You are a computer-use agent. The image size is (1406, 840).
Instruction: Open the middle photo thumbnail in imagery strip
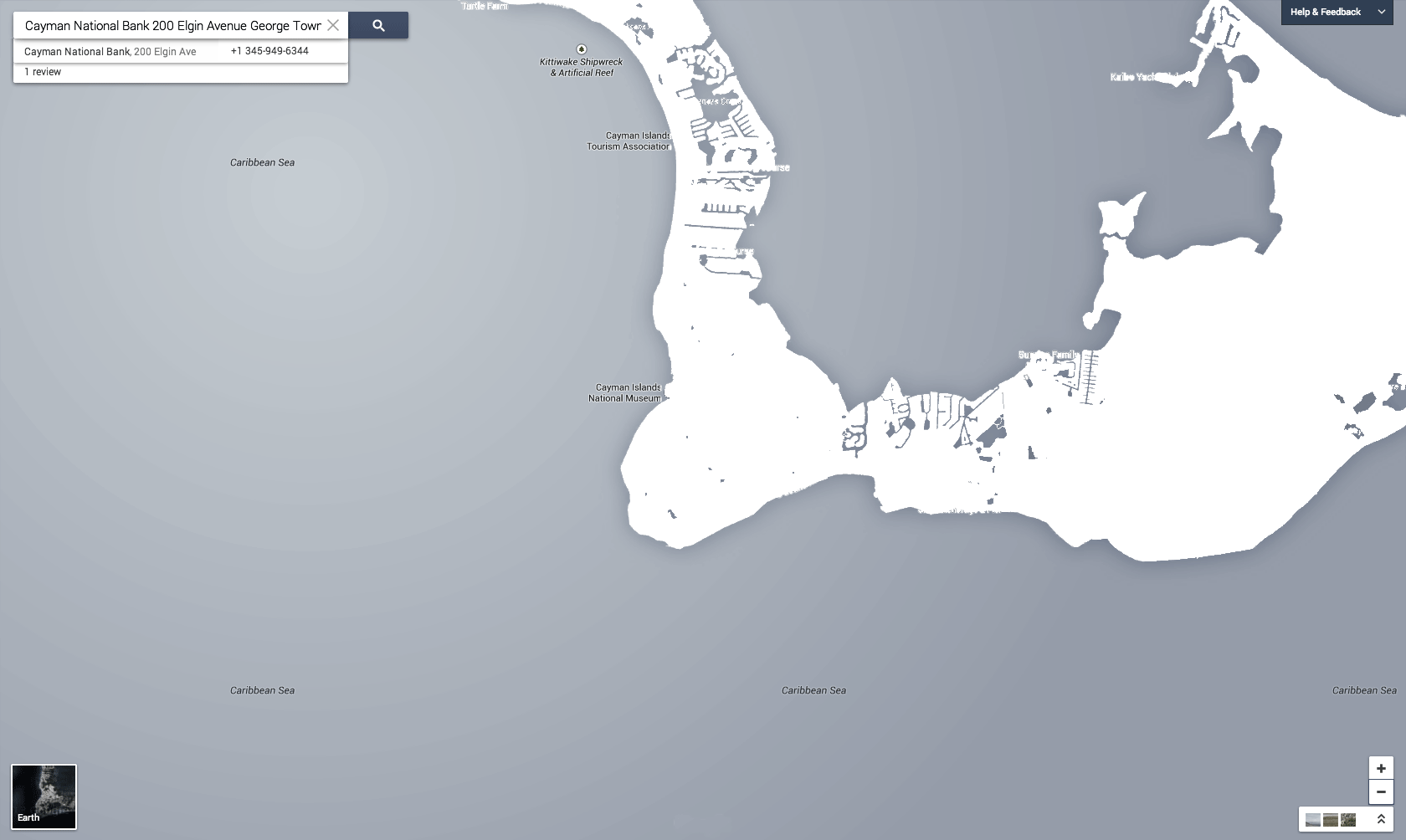click(1330, 820)
